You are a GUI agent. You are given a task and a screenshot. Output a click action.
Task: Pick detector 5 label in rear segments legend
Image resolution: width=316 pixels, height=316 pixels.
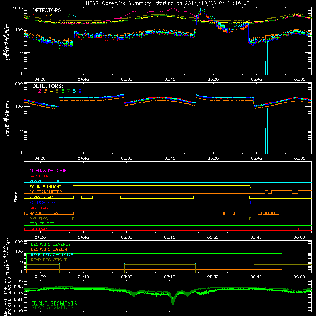[x=57, y=91]
